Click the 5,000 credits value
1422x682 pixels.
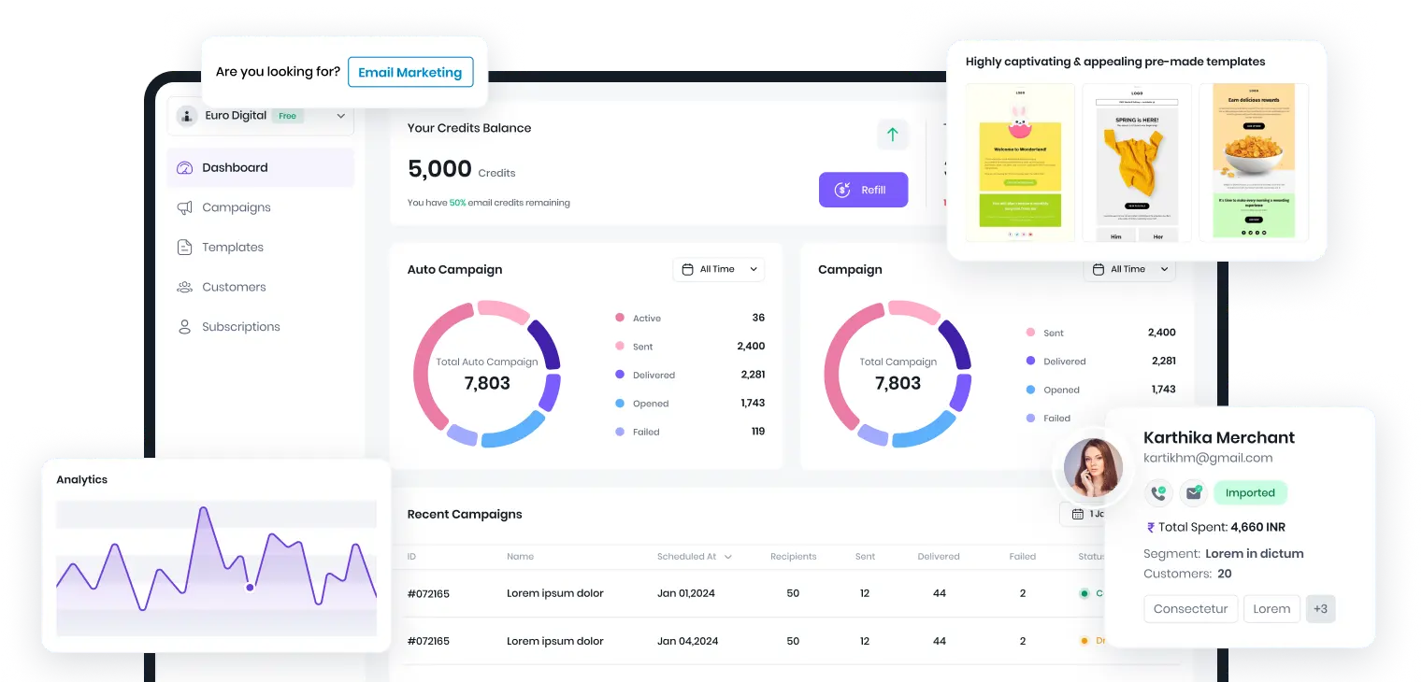coord(439,169)
